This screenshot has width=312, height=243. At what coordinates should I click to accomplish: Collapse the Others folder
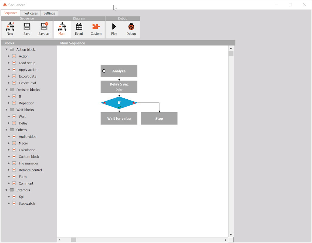pos(6,130)
